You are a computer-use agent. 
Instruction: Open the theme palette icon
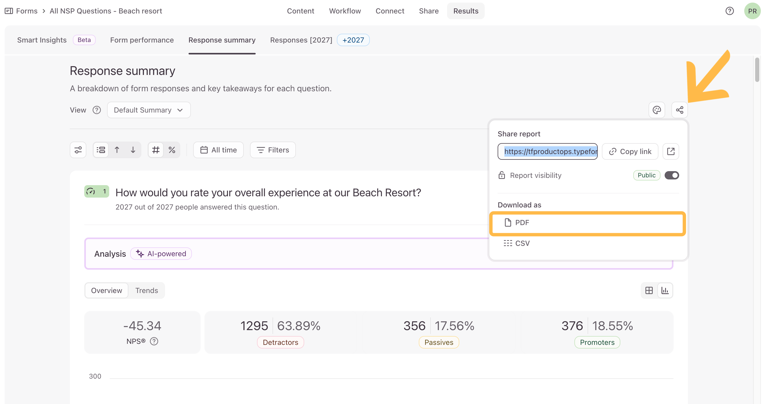pos(657,110)
